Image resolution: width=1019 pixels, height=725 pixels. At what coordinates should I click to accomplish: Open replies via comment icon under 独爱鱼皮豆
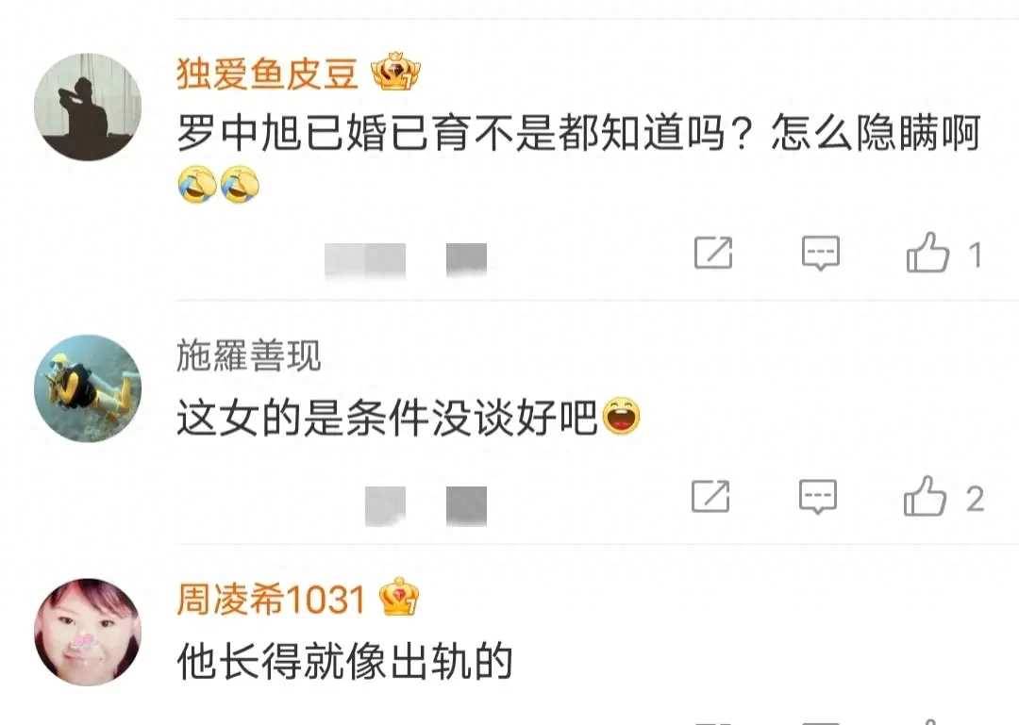pyautogui.click(x=821, y=253)
